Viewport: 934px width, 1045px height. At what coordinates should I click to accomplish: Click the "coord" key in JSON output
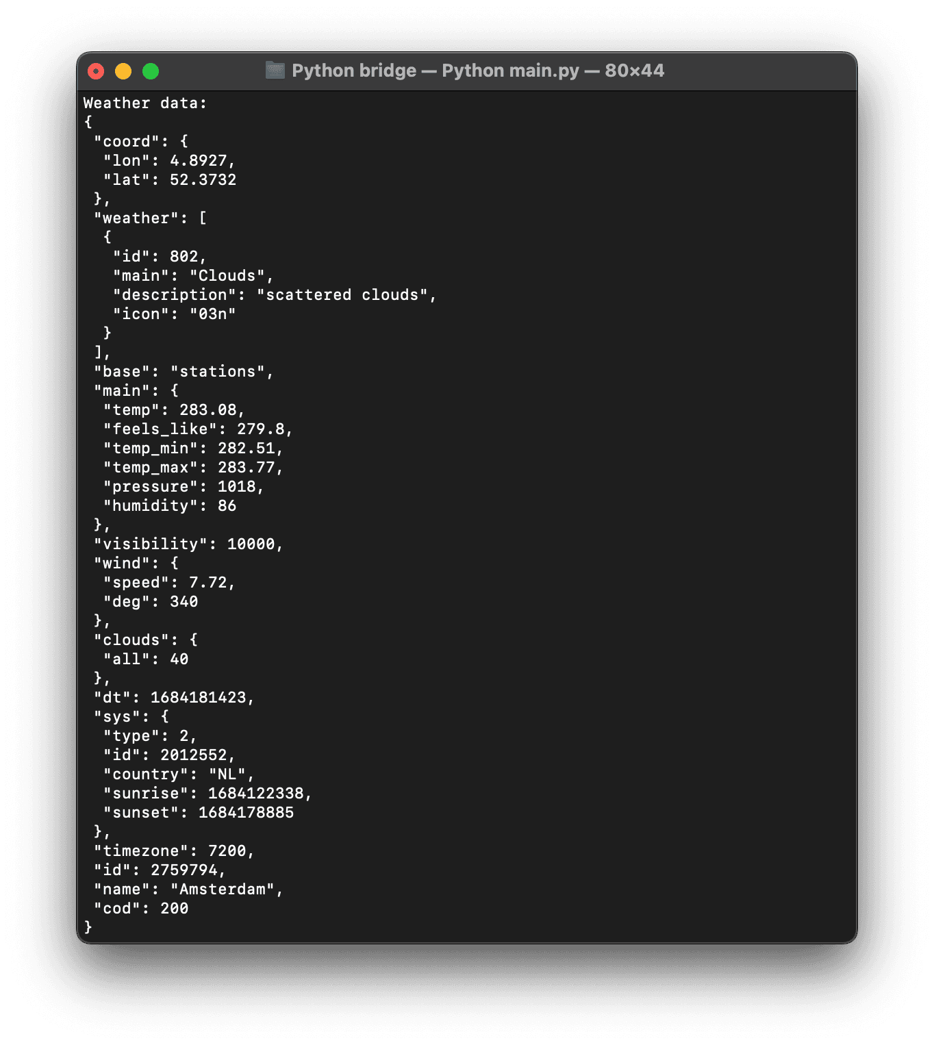pos(131,140)
